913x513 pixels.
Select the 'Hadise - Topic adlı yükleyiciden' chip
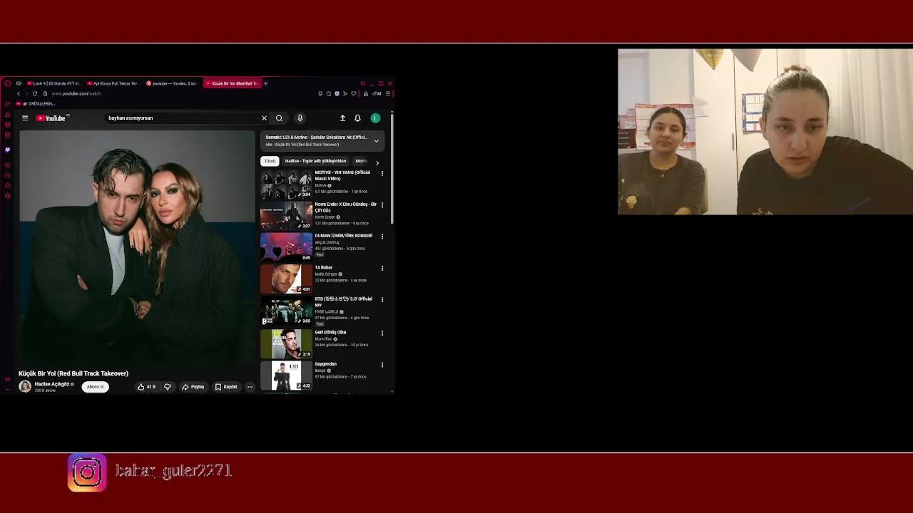[x=315, y=161]
